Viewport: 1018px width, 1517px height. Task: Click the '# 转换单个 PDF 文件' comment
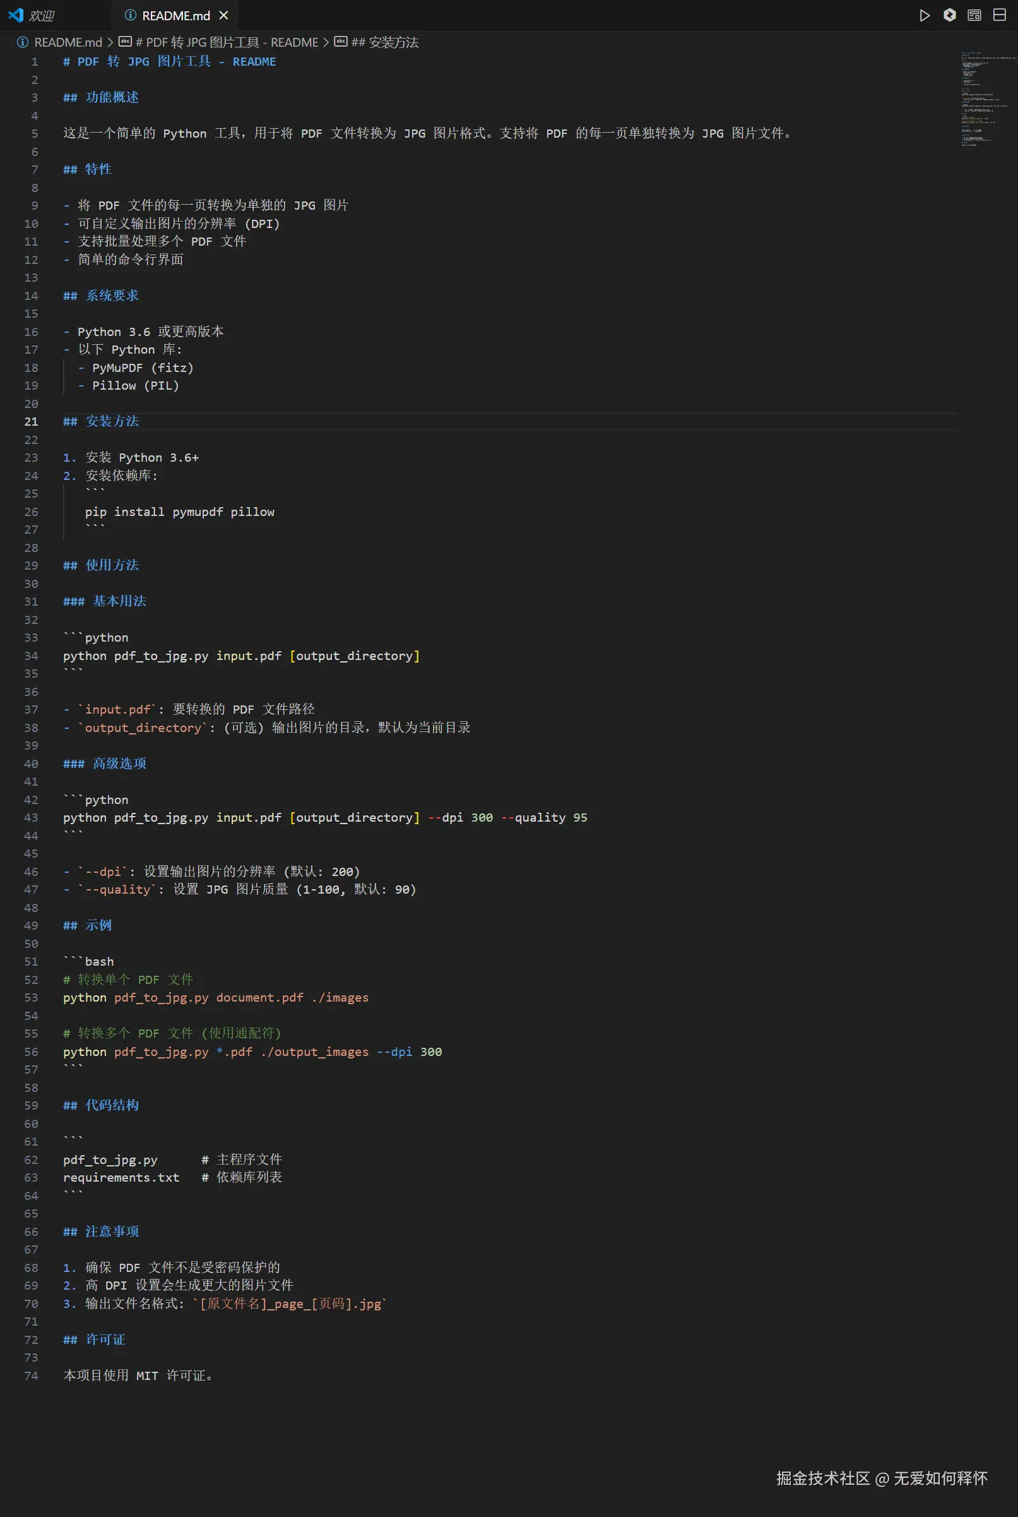128,980
